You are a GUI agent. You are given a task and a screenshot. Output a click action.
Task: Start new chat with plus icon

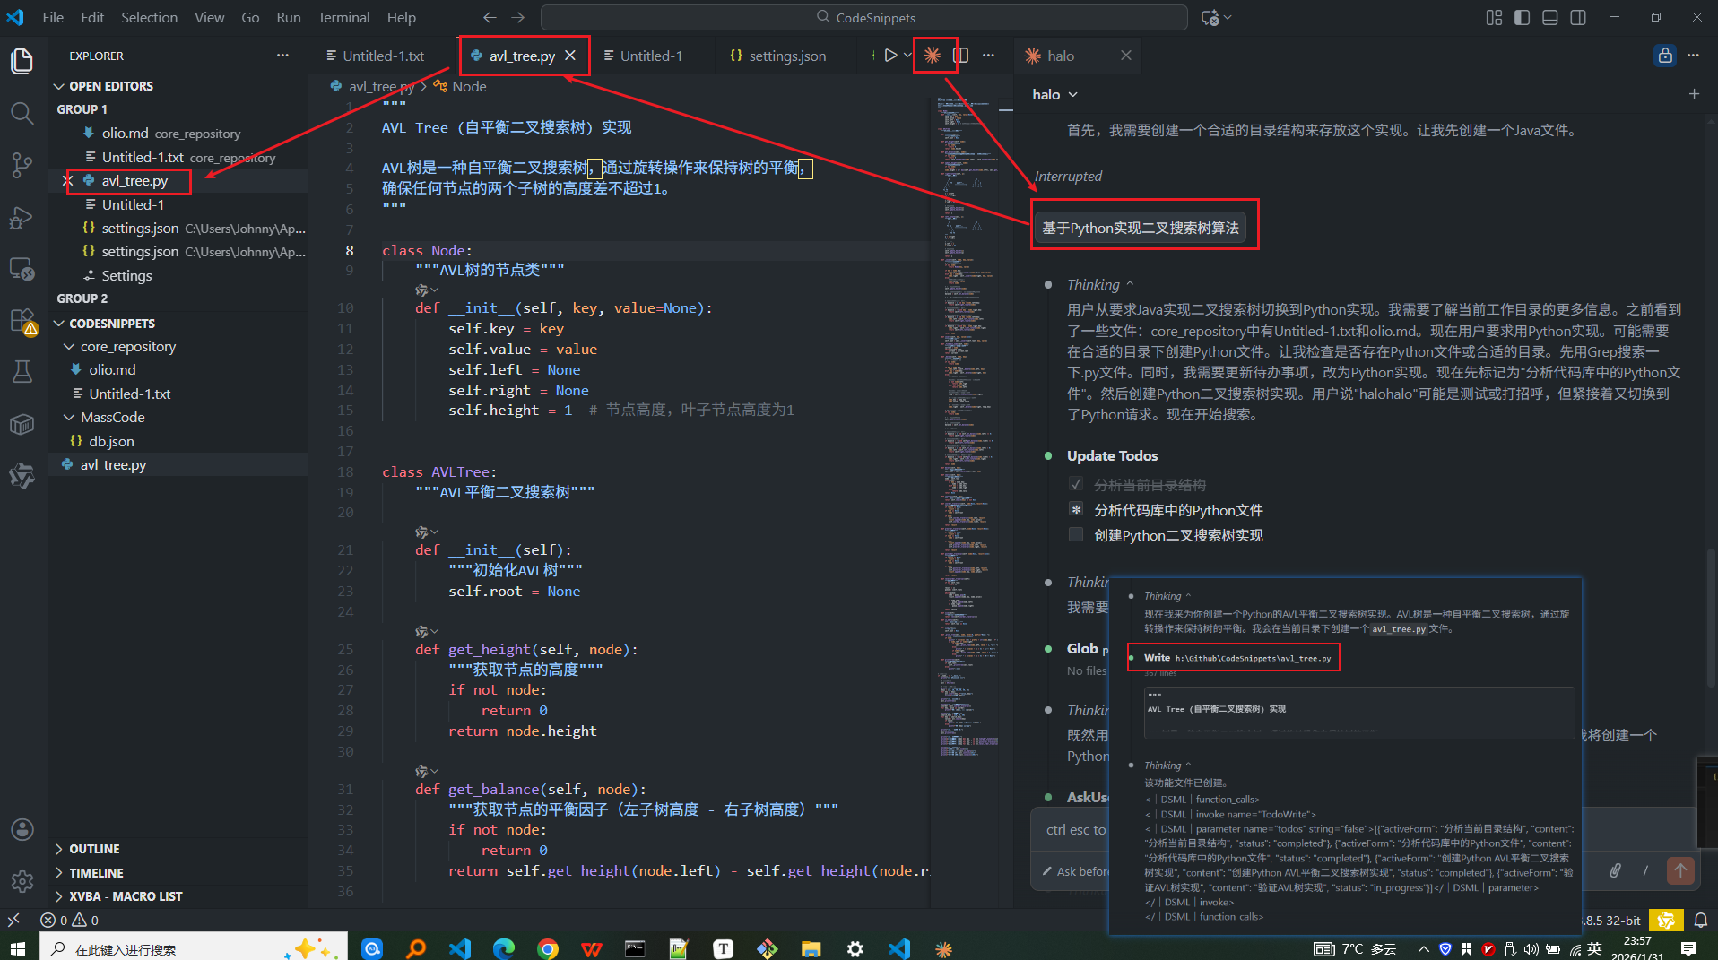1694,94
